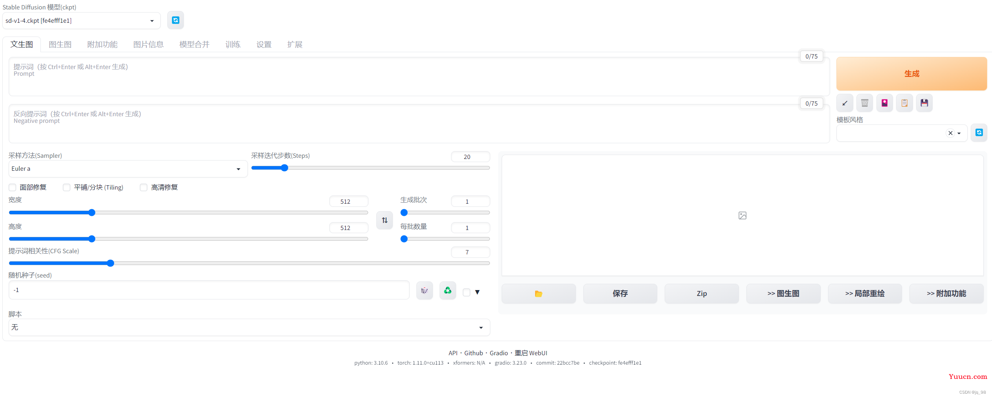Click the 随机种子 seed input field
Image resolution: width=992 pixels, height=398 pixels.
coord(209,290)
